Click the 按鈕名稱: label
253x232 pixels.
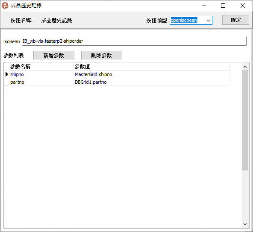pyautogui.click(x=21, y=21)
